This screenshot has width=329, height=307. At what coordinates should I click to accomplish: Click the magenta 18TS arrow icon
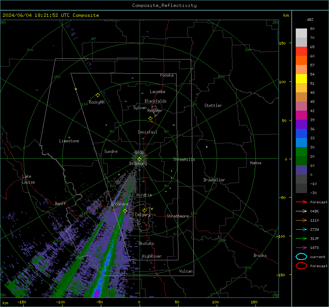301,248
